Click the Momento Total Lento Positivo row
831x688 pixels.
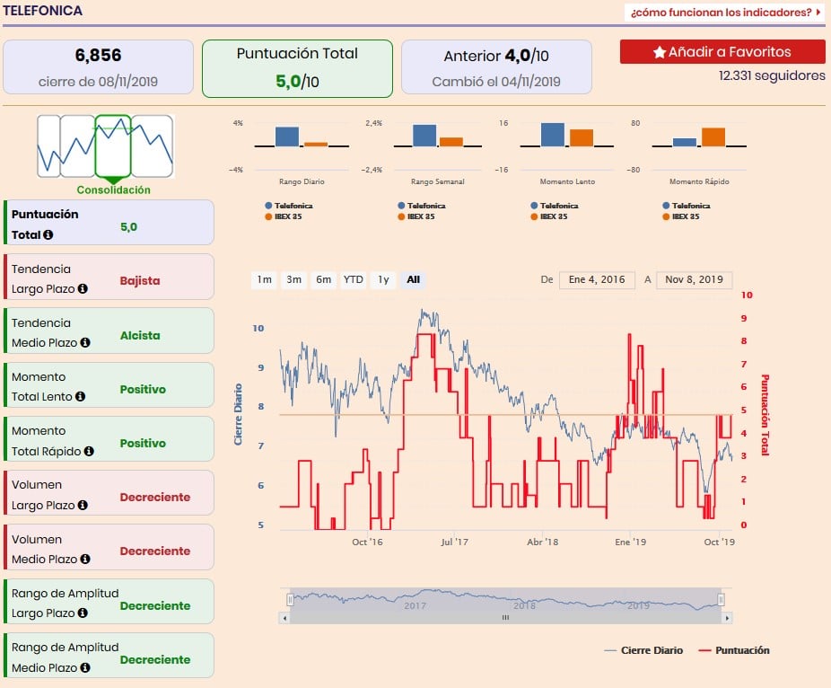pyautogui.click(x=109, y=385)
